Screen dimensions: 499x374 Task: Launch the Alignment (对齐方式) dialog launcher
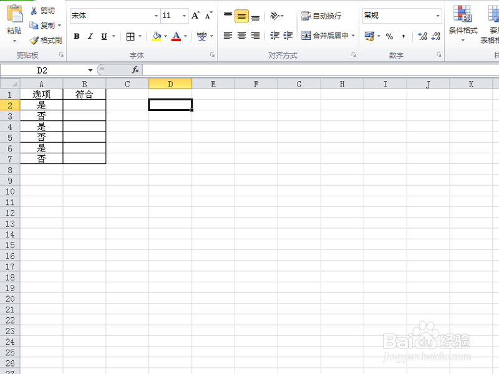(354, 55)
